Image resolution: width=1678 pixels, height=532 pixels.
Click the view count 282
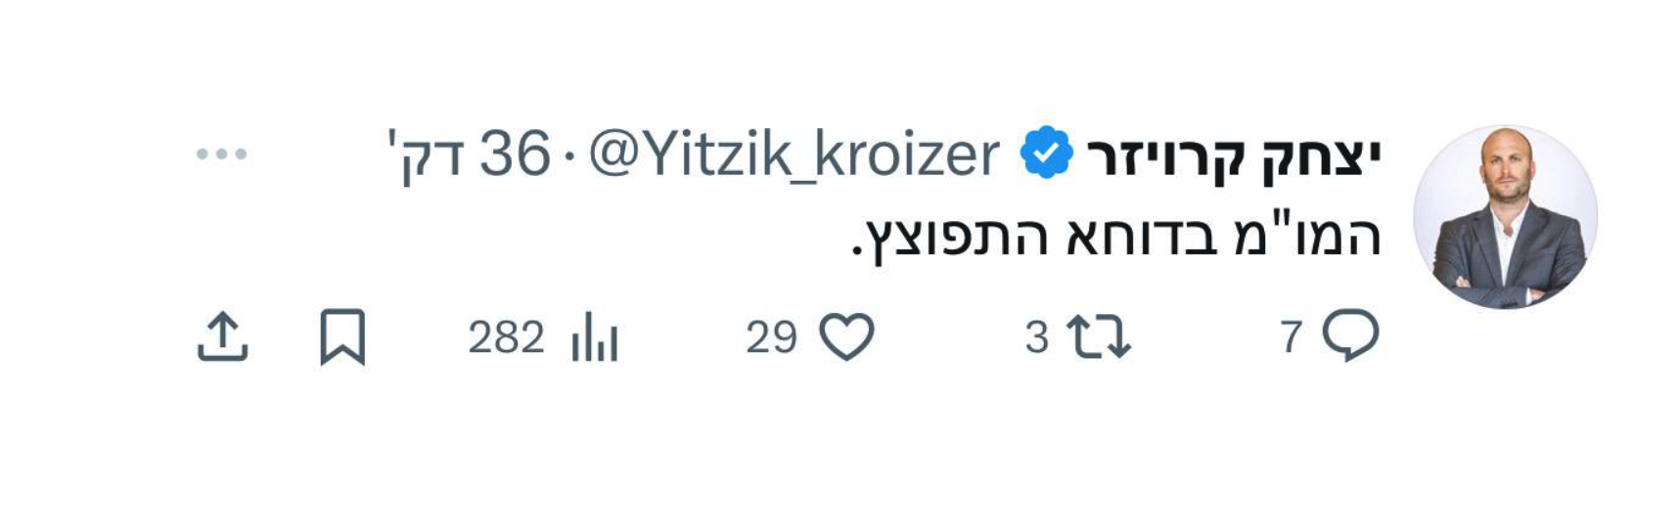click(x=506, y=337)
